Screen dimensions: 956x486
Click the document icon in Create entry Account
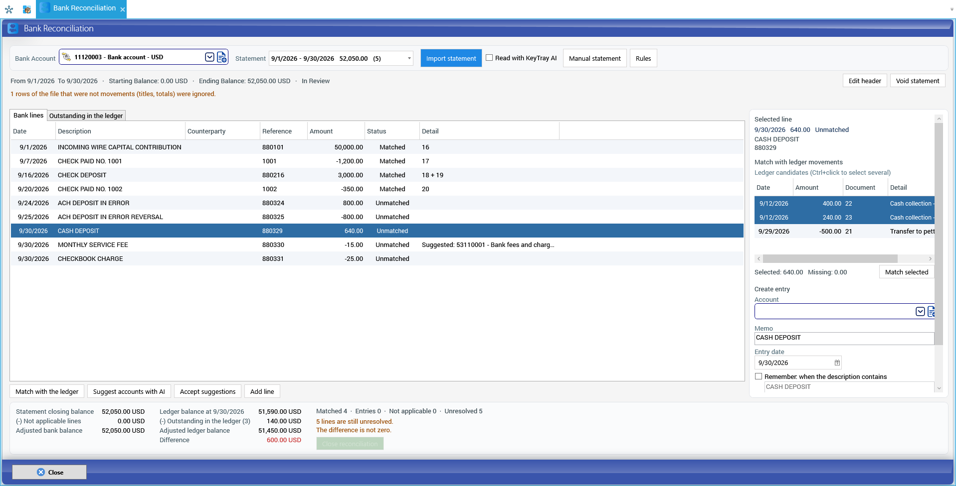tap(931, 312)
